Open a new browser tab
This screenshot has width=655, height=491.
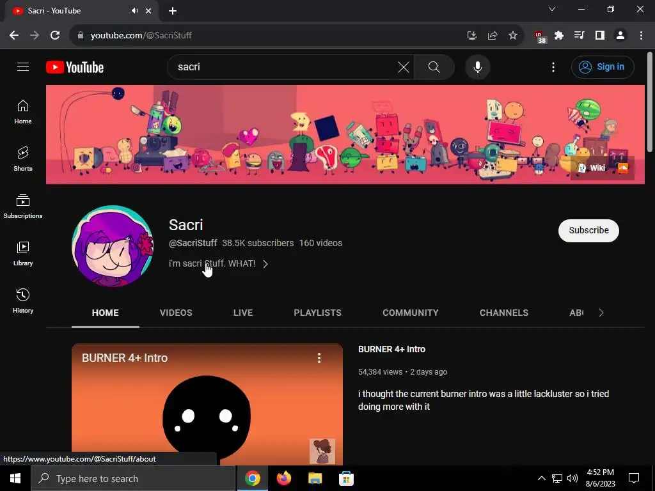click(173, 11)
